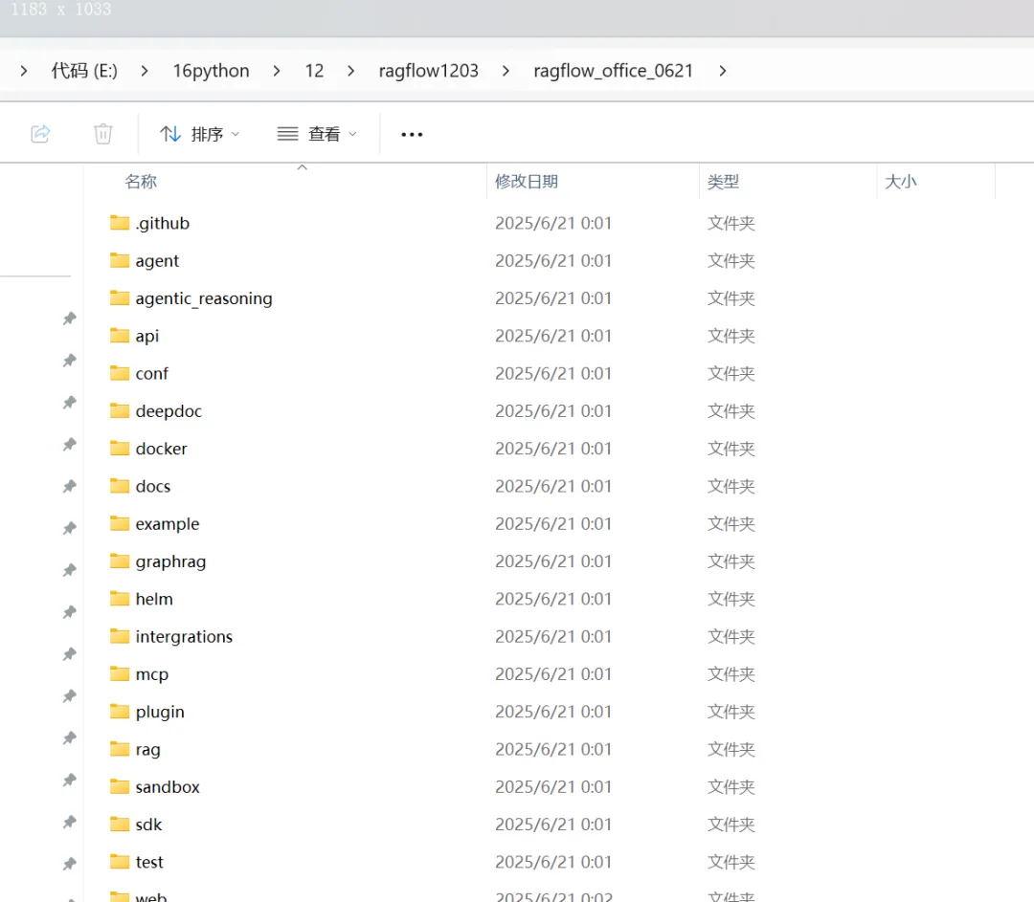Expand the chevron after ragflow_office_0621
Image resolution: width=1034 pixels, height=902 pixels.
(x=723, y=71)
